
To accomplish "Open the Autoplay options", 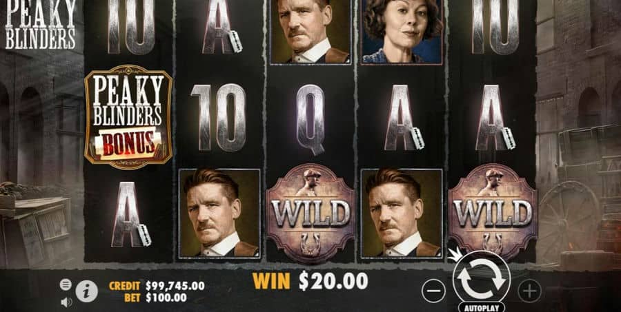I will click(481, 307).
